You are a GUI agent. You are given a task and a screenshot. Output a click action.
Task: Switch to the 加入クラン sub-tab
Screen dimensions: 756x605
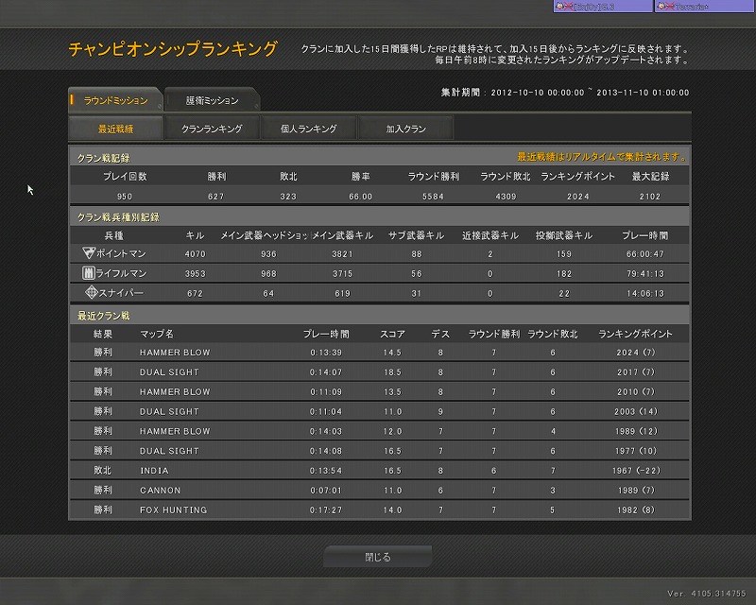pos(405,129)
